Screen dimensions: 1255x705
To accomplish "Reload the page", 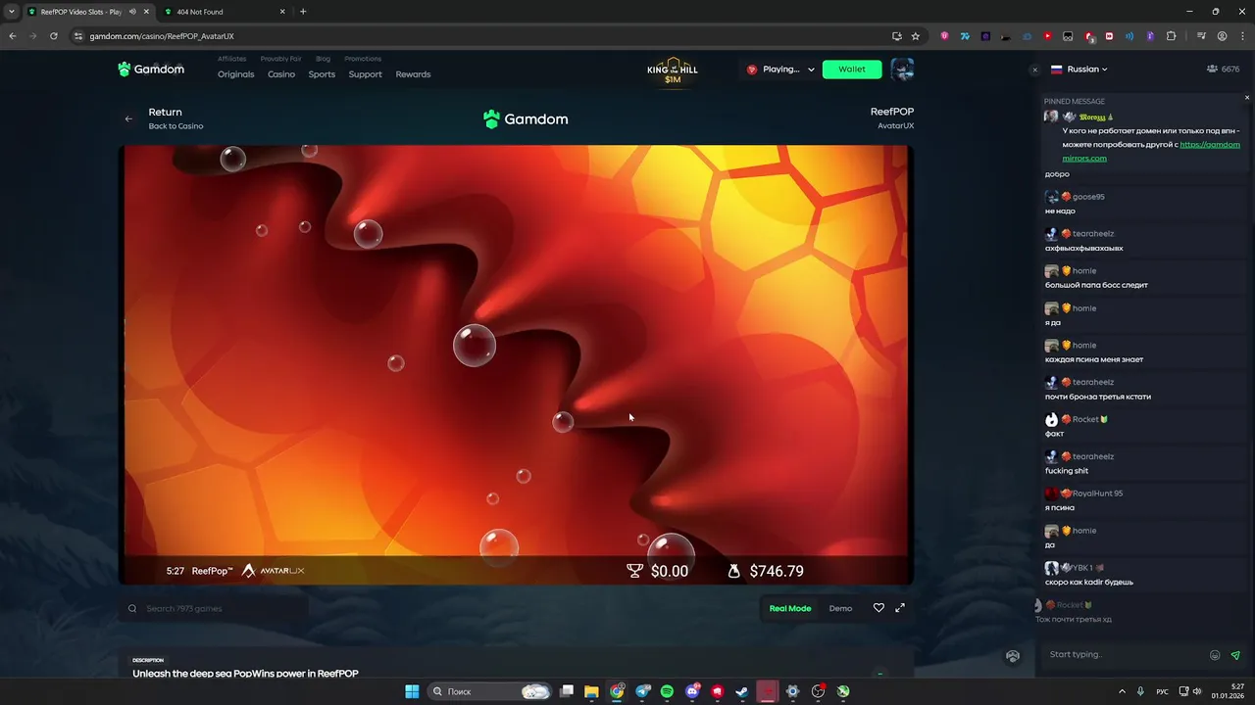I will [x=53, y=36].
